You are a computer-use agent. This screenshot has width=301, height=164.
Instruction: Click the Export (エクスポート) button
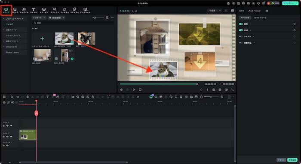[290, 3]
